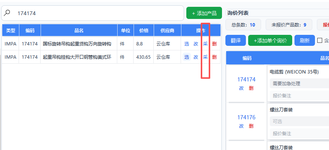
Task: Click 删 for 起重吊钩挂钩 row
Action: click(x=214, y=57)
